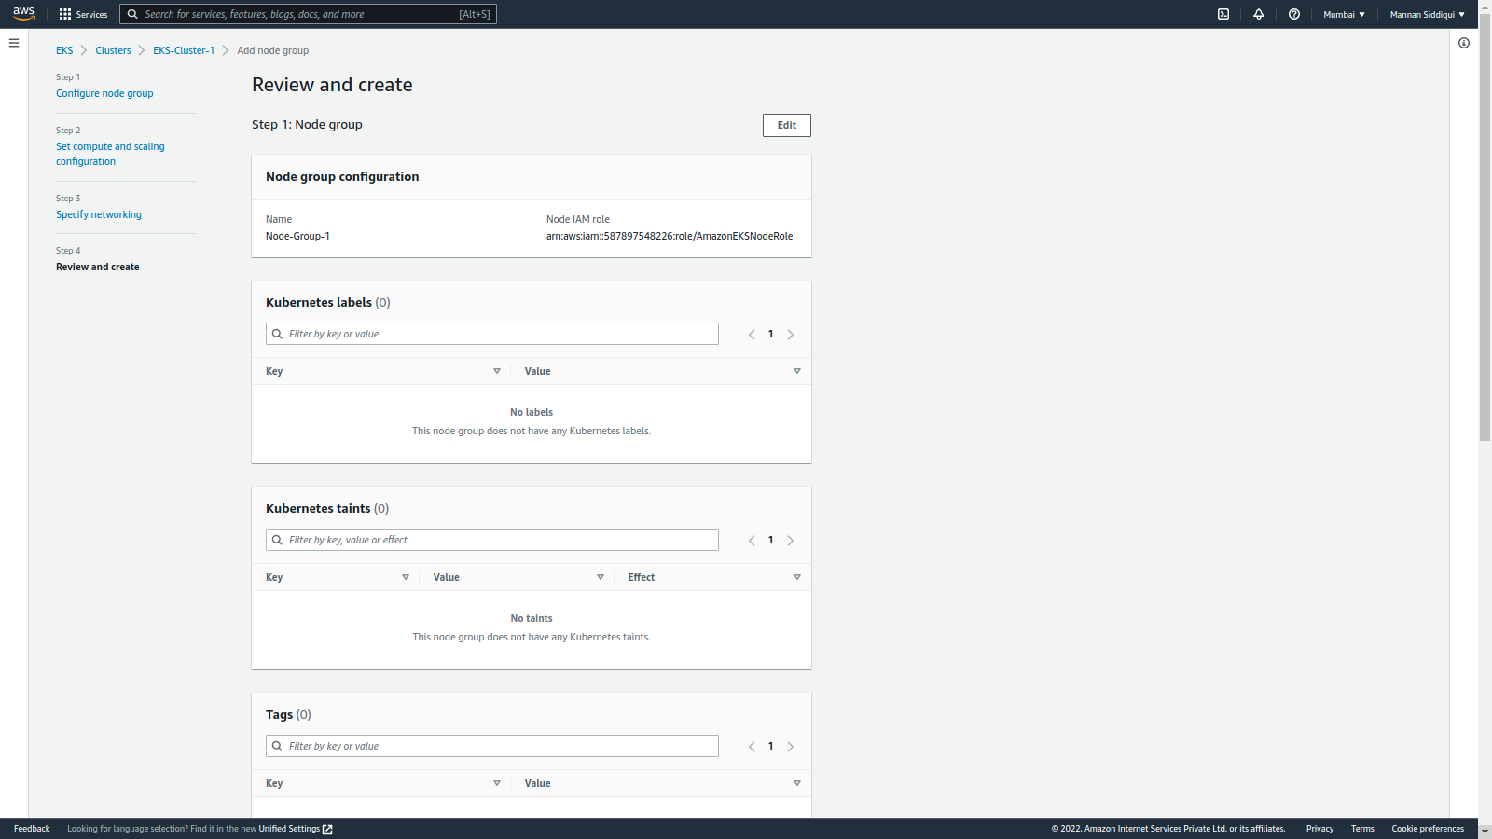Open the hamburger navigation menu
Viewport: 1492px width, 839px height.
[14, 43]
